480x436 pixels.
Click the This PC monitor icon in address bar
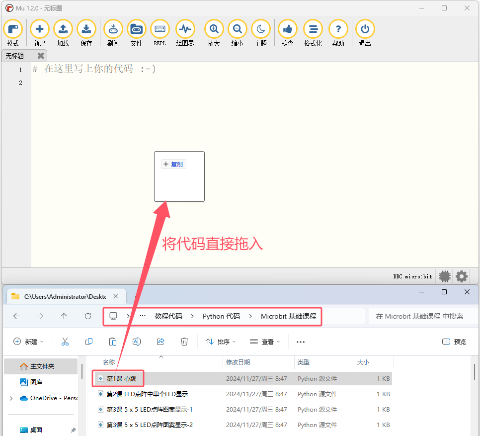coord(113,316)
